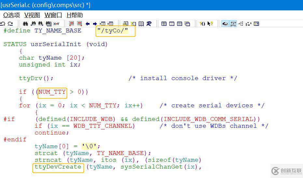Toggle the highlighted context window button

click(233, 24)
